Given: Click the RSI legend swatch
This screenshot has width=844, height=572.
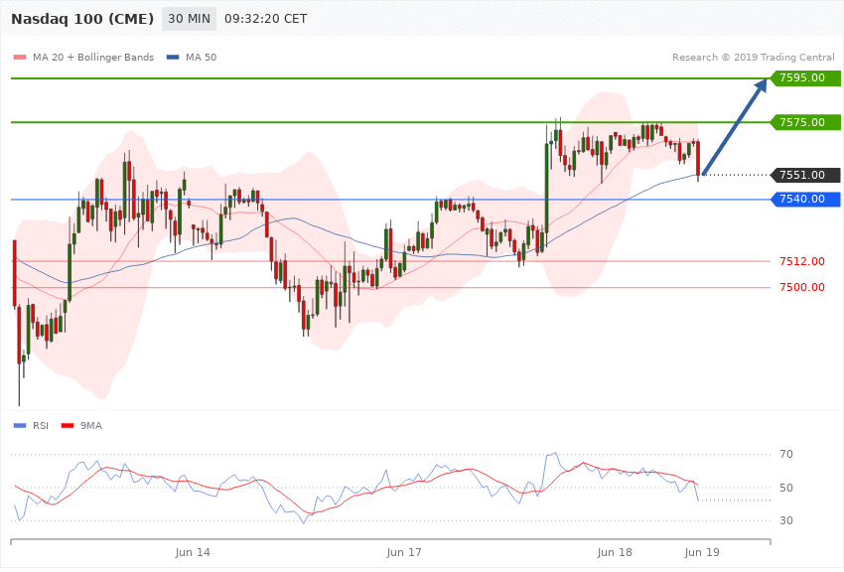Looking at the screenshot, I should [20, 426].
